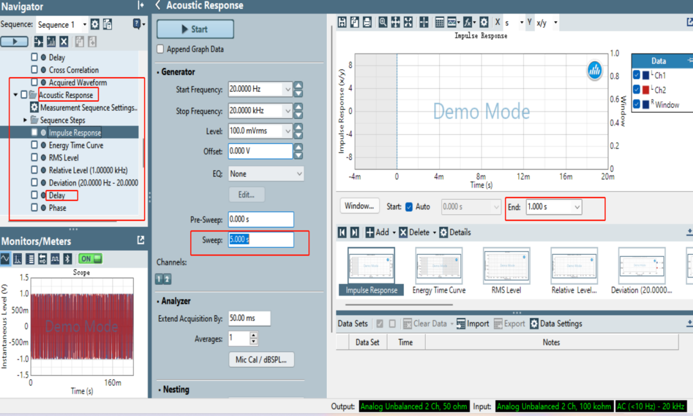Click the Import data button
This screenshot has height=416, width=693.
(472, 323)
